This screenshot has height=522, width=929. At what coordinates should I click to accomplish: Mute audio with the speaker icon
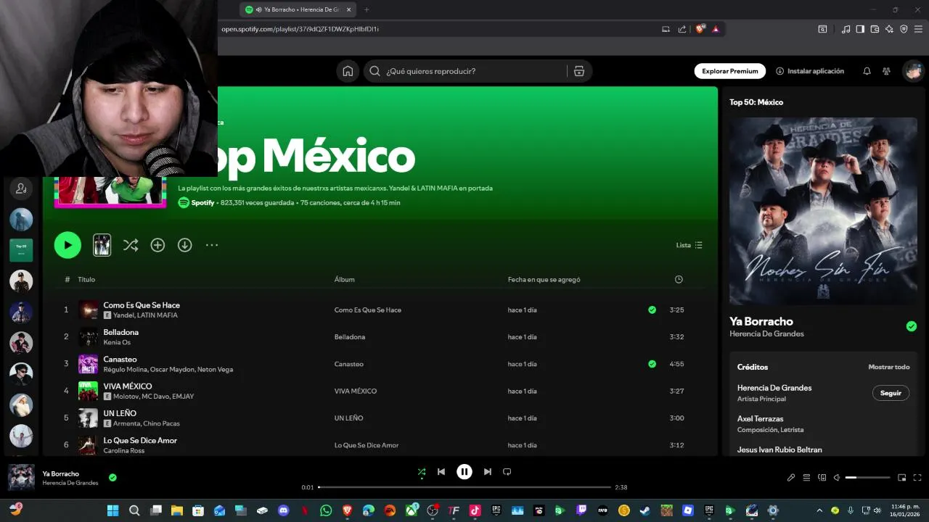click(837, 478)
